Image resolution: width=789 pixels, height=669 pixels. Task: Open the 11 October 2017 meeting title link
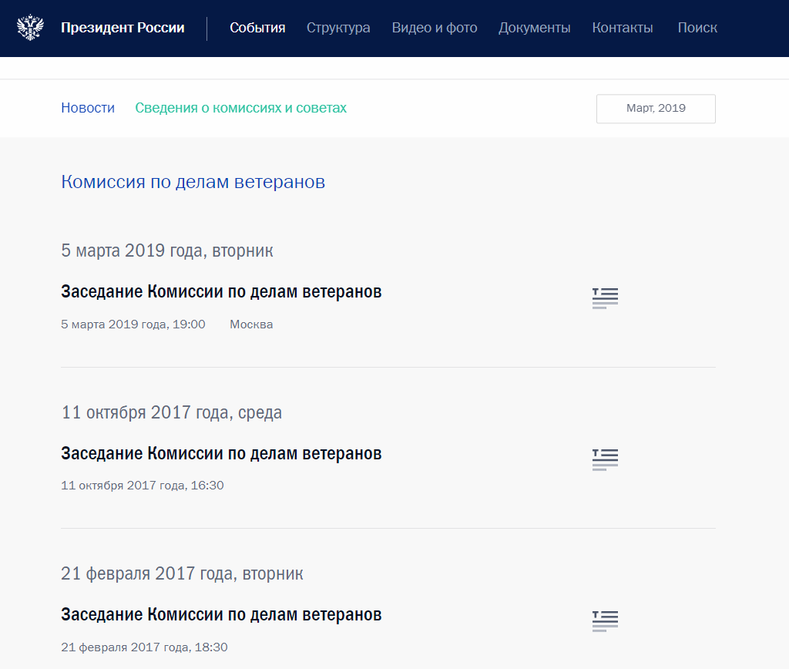(221, 453)
